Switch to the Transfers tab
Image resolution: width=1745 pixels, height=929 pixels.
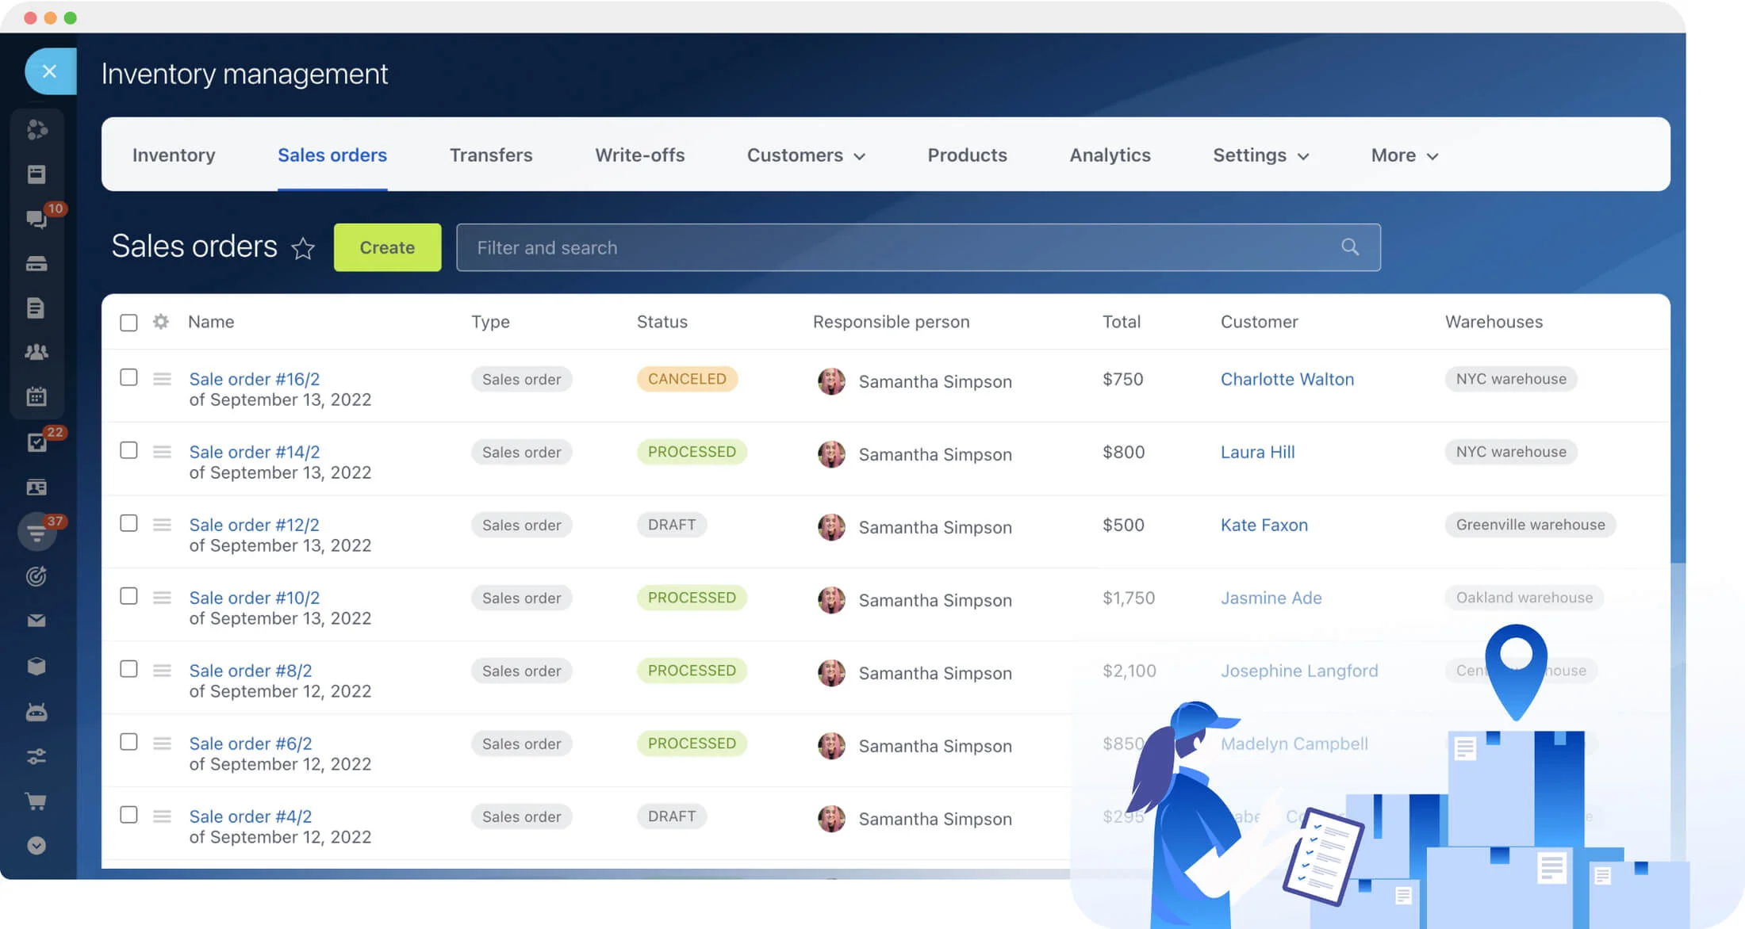pyautogui.click(x=491, y=155)
